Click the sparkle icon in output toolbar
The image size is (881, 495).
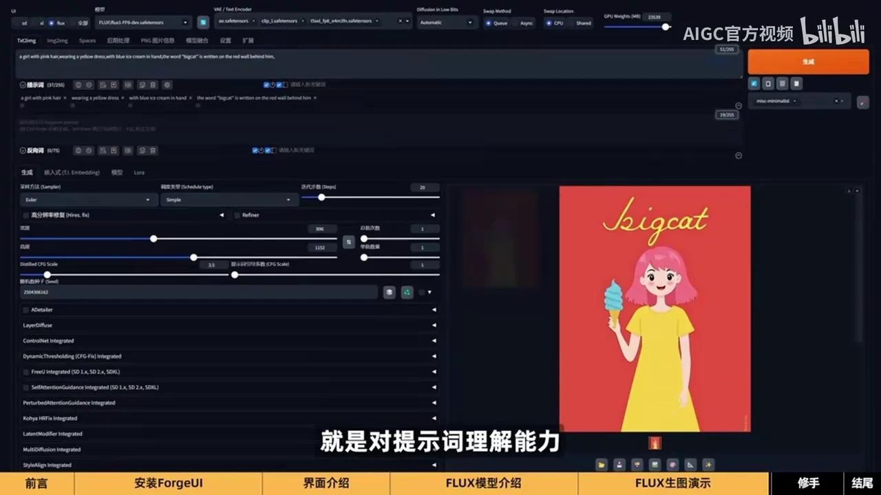pyautogui.click(x=708, y=465)
